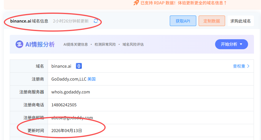Select the 14806242505 phone number

tap(64, 105)
